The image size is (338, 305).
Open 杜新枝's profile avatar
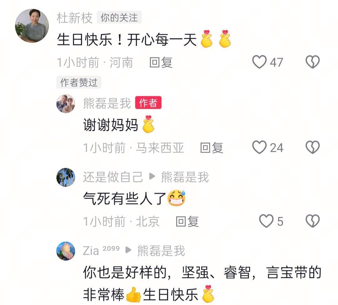pyautogui.click(x=32, y=26)
